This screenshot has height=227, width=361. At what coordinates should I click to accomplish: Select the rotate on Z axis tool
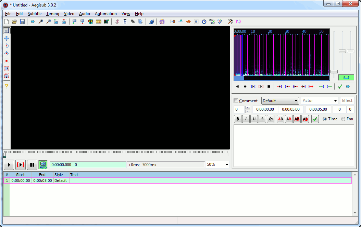pyautogui.click(x=7, y=46)
